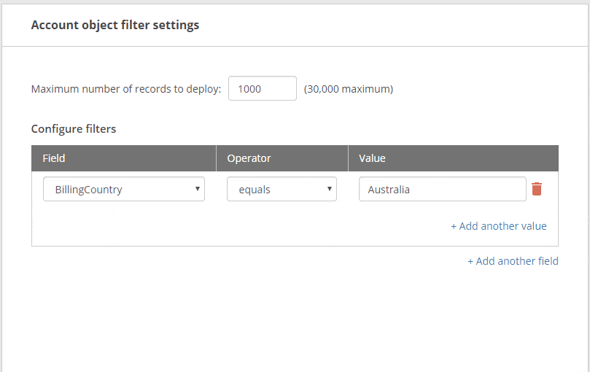Click the 'Account object filter settings' heading

(x=115, y=25)
